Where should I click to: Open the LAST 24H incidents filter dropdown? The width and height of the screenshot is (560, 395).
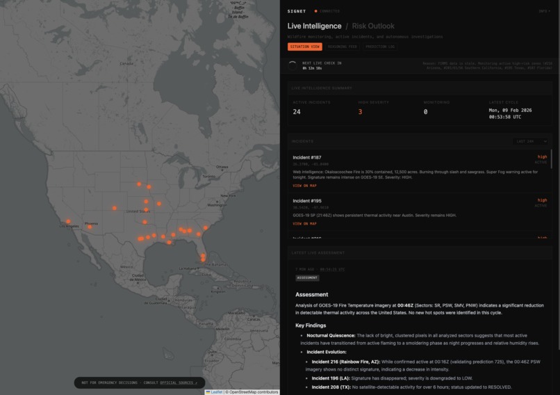coord(530,141)
